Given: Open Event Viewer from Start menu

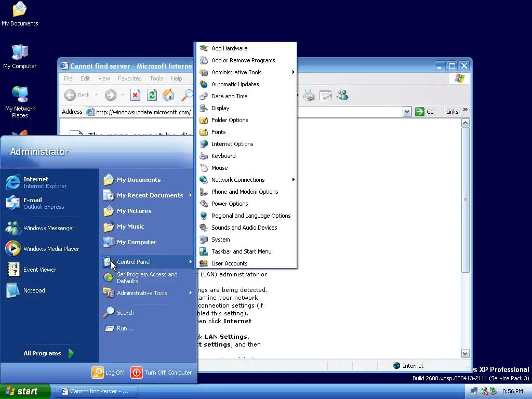Looking at the screenshot, I should click(49, 270).
